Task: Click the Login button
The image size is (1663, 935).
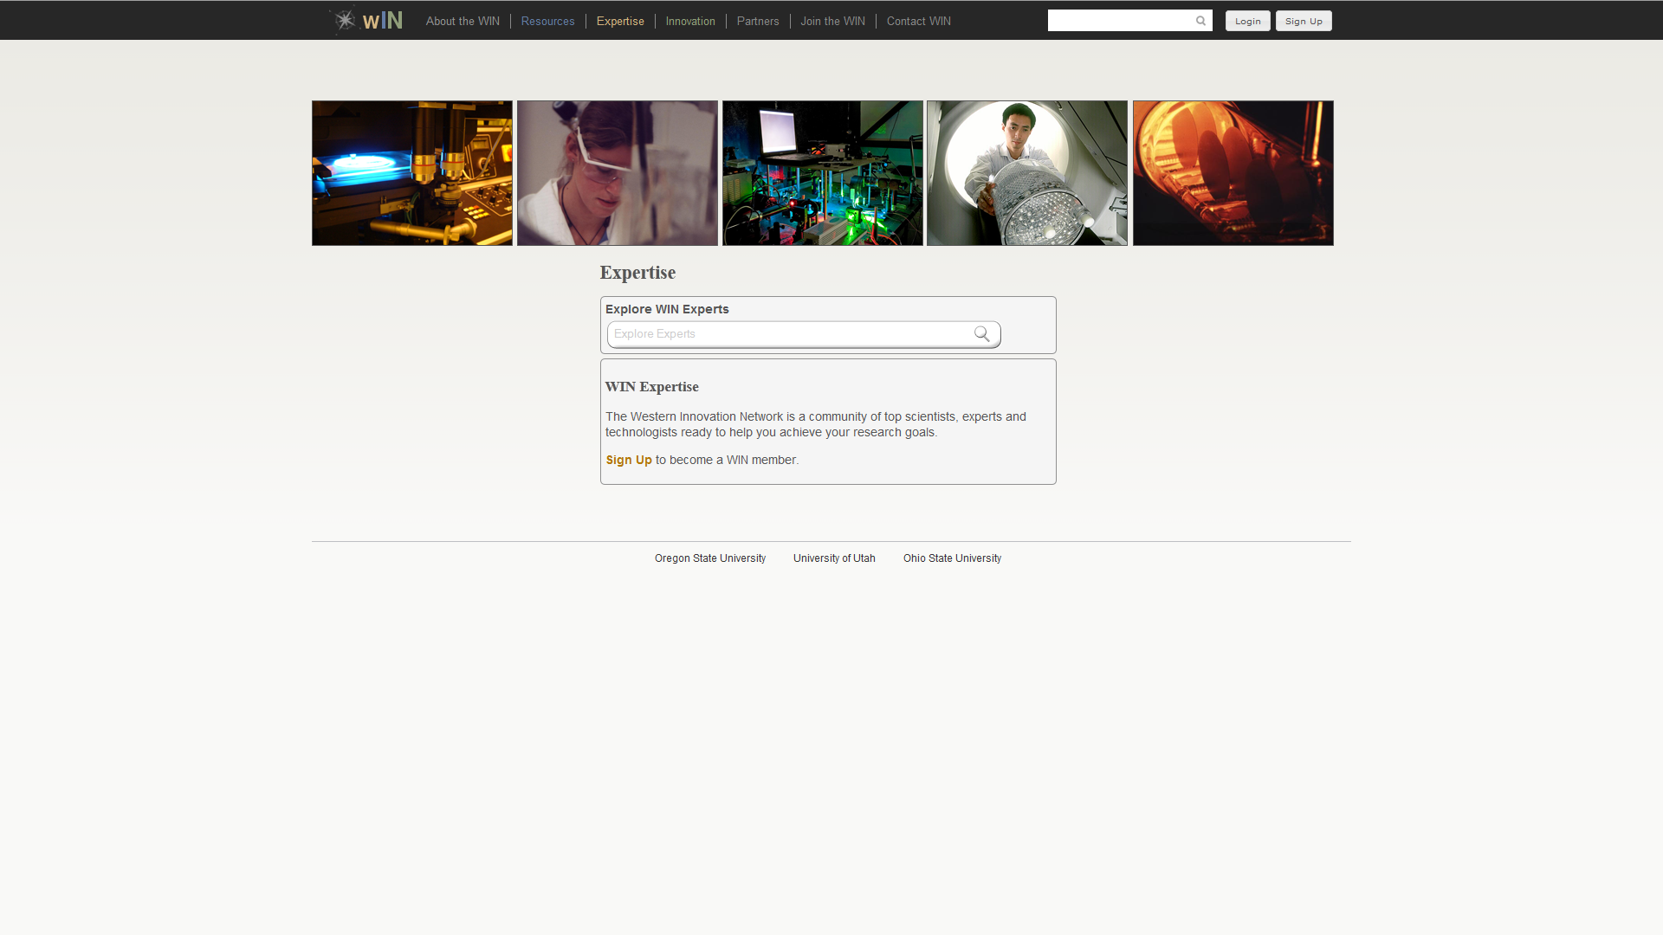Action: [x=1247, y=21]
